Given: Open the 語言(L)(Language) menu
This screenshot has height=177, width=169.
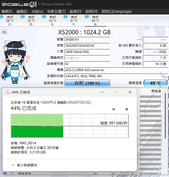Looking at the screenshot, I should (x=117, y=11).
